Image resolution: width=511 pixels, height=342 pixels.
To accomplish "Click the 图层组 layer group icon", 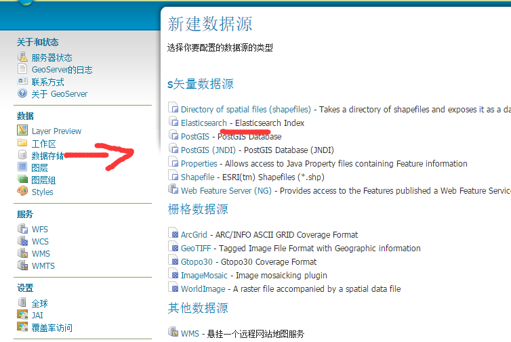I will click(22, 179).
